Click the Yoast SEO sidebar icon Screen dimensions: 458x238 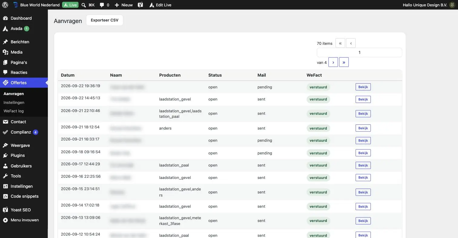pos(5,210)
